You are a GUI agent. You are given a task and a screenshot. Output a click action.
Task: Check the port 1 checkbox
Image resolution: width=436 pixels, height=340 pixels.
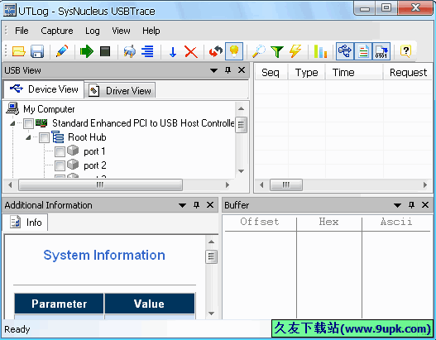tap(60, 151)
